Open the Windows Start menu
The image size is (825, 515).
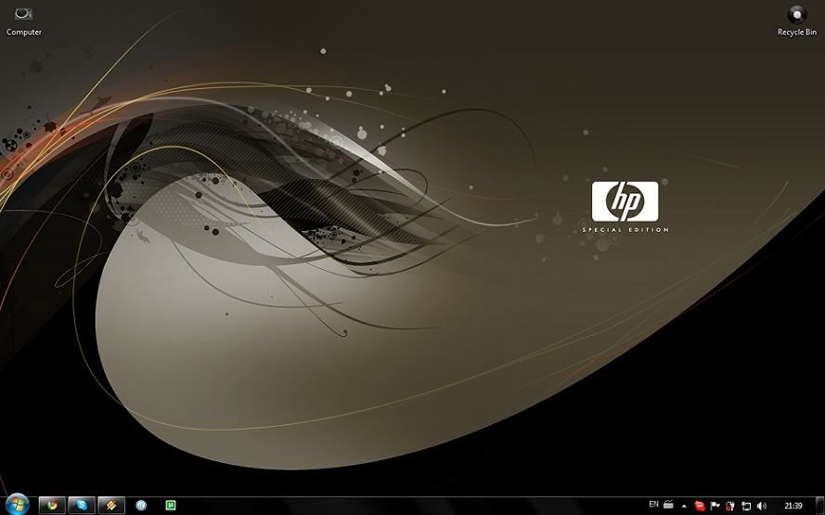(x=18, y=505)
